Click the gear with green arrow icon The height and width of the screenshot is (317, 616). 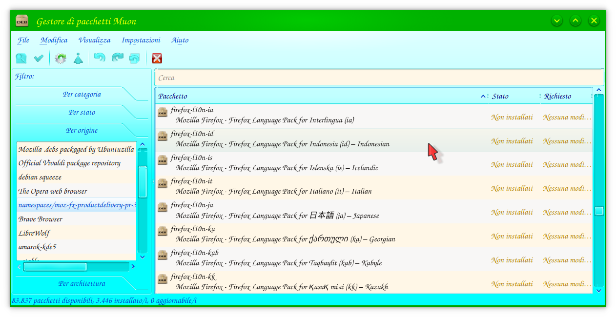pyautogui.click(x=61, y=59)
